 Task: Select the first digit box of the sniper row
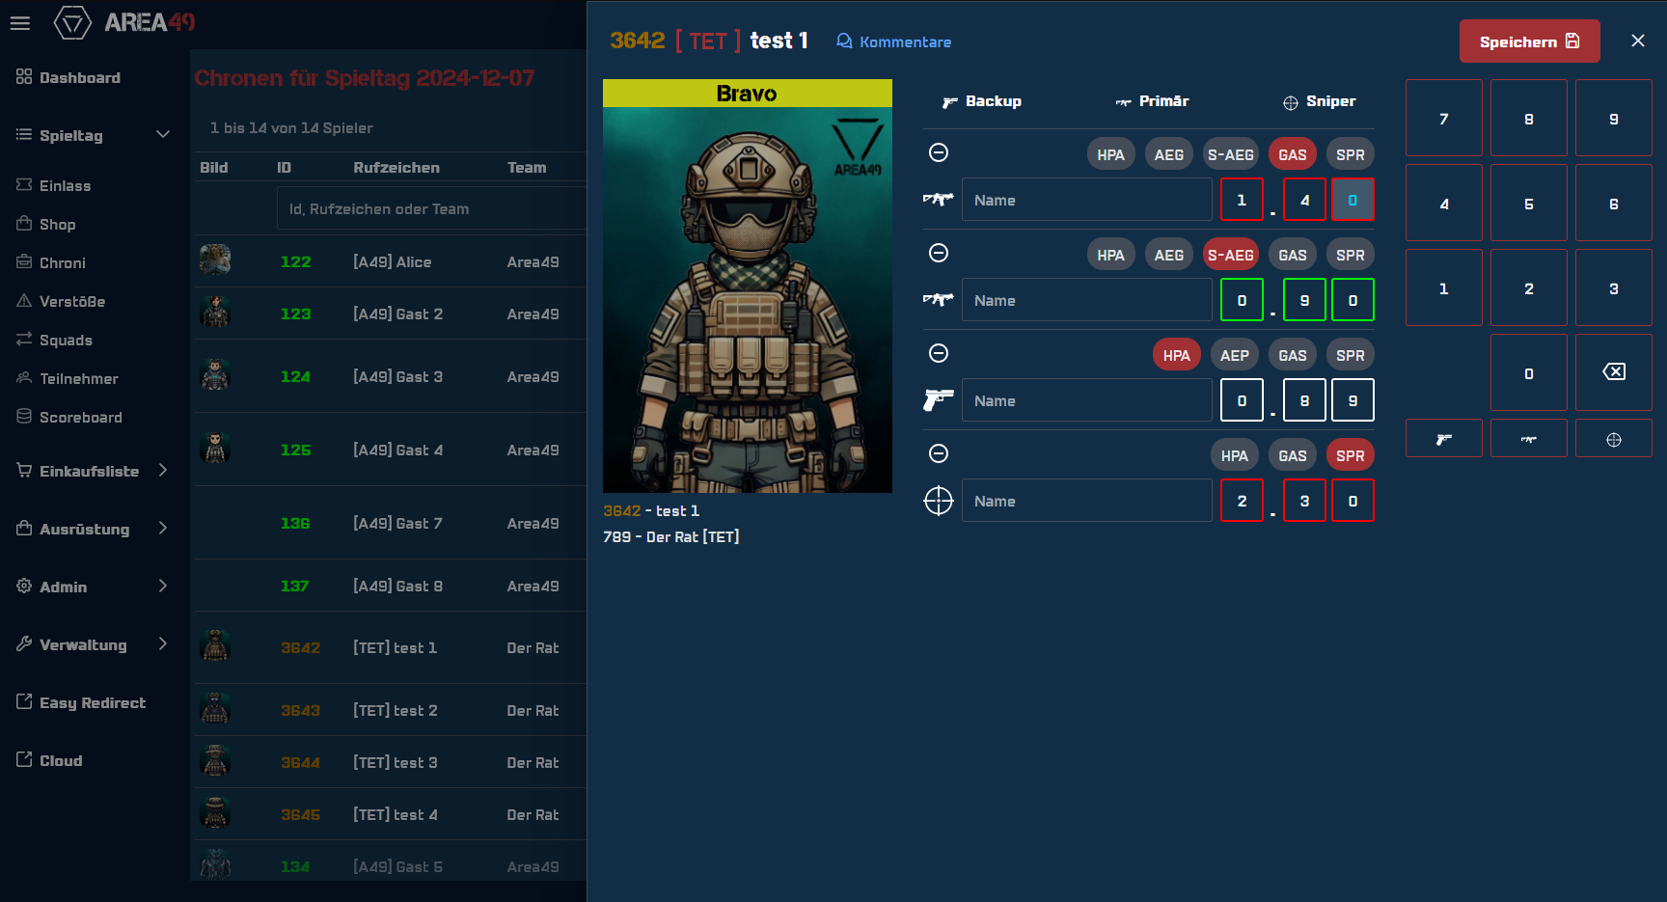tap(1242, 501)
